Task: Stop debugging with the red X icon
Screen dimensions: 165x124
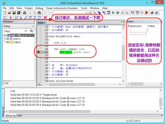Action: 45,17
